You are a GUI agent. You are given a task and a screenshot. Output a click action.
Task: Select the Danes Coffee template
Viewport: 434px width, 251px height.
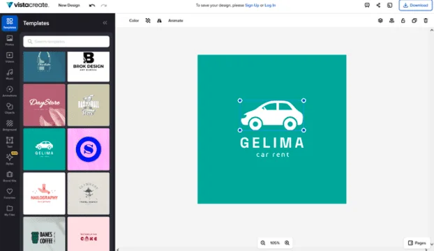tap(44, 234)
